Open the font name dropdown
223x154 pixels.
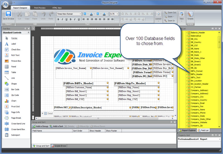[80, 14]
